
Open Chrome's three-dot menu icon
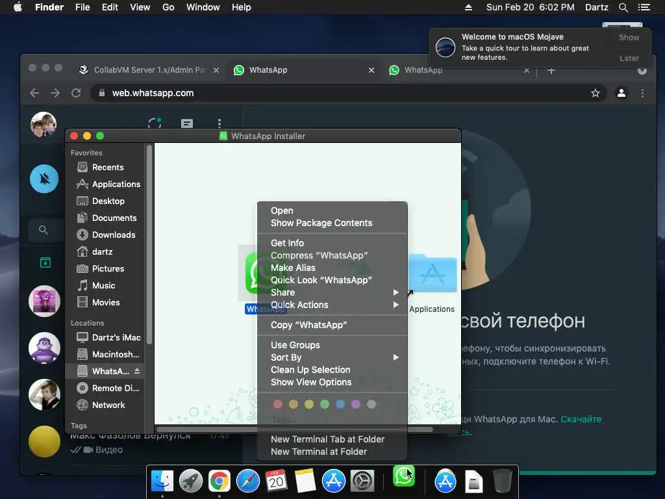[x=642, y=93]
